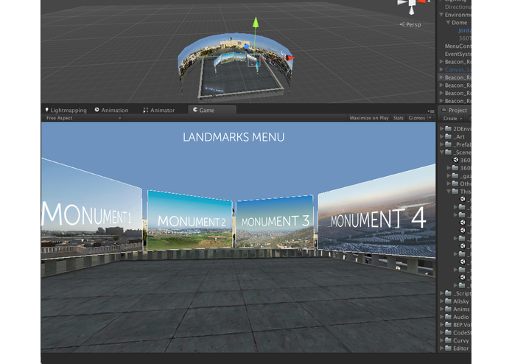Collapse the _Scene folder arrow
The image size is (512, 364).
[441, 152]
